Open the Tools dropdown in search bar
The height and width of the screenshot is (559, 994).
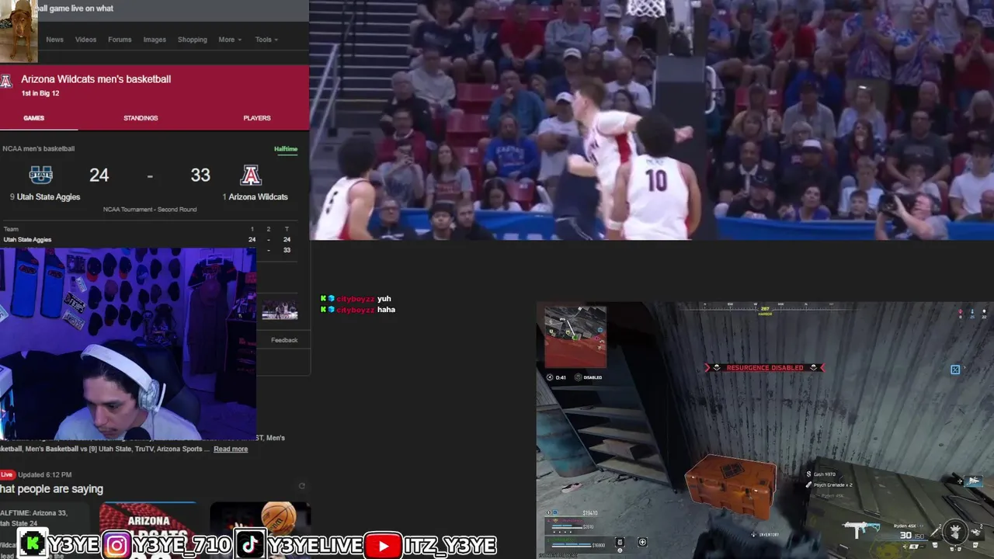point(266,40)
